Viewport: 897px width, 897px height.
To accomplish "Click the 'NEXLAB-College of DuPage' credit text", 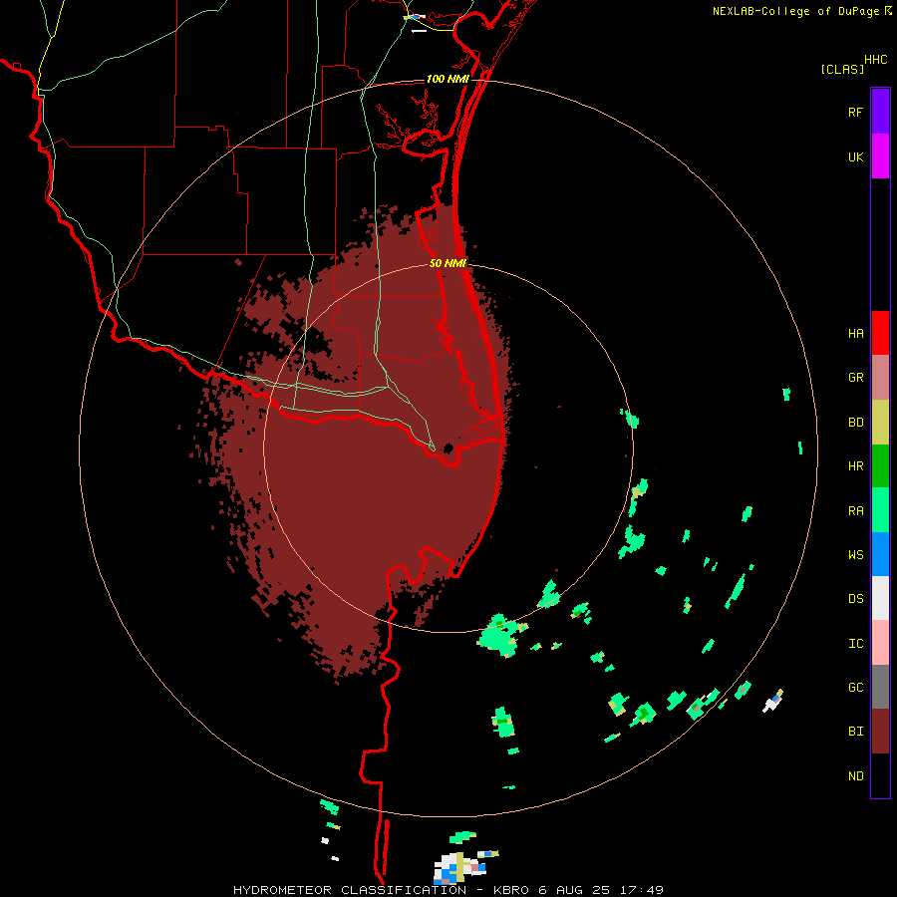I will coord(795,11).
